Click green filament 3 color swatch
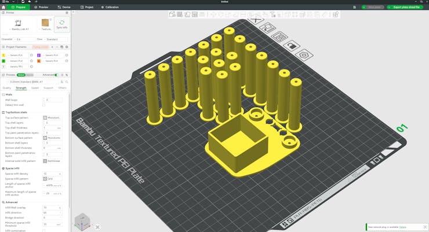The width and height of the screenshot is (429, 232). pyautogui.click(x=3, y=61)
